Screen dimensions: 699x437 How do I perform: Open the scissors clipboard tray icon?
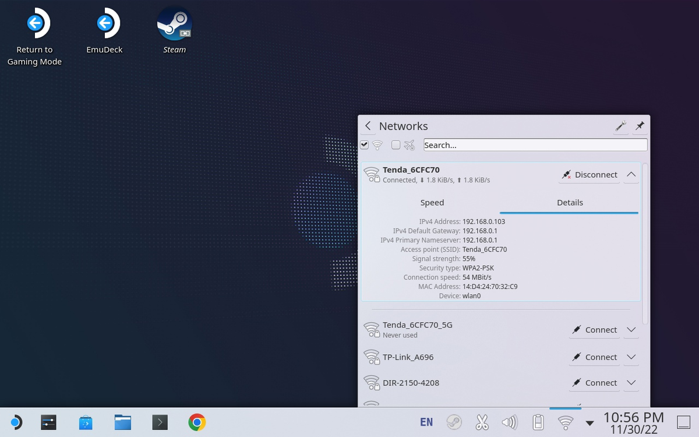click(482, 422)
